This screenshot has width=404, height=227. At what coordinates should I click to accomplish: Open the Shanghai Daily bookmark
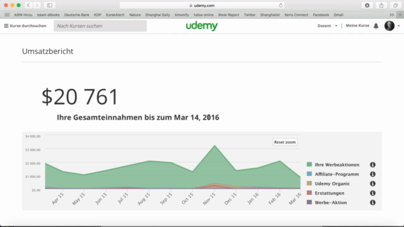[158, 15]
